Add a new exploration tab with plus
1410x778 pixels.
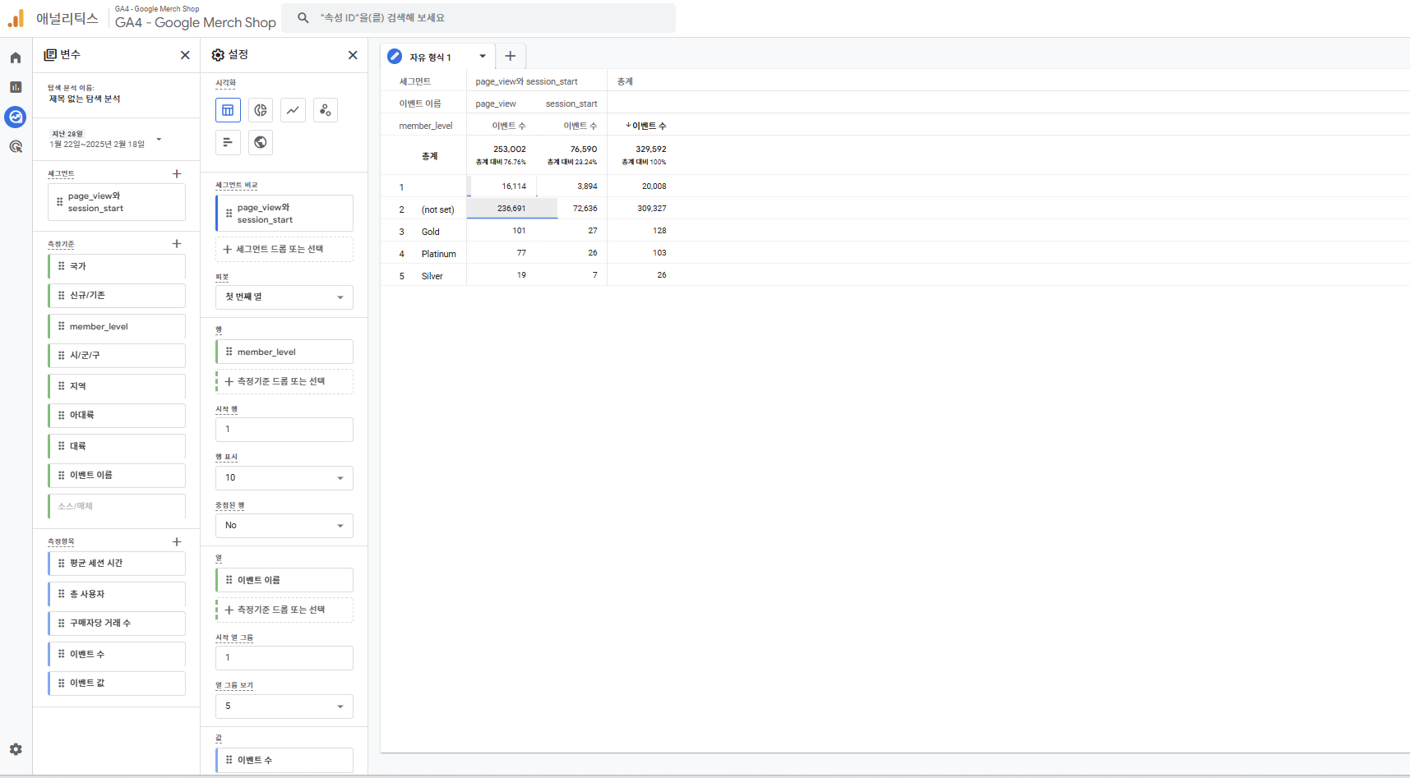click(511, 56)
